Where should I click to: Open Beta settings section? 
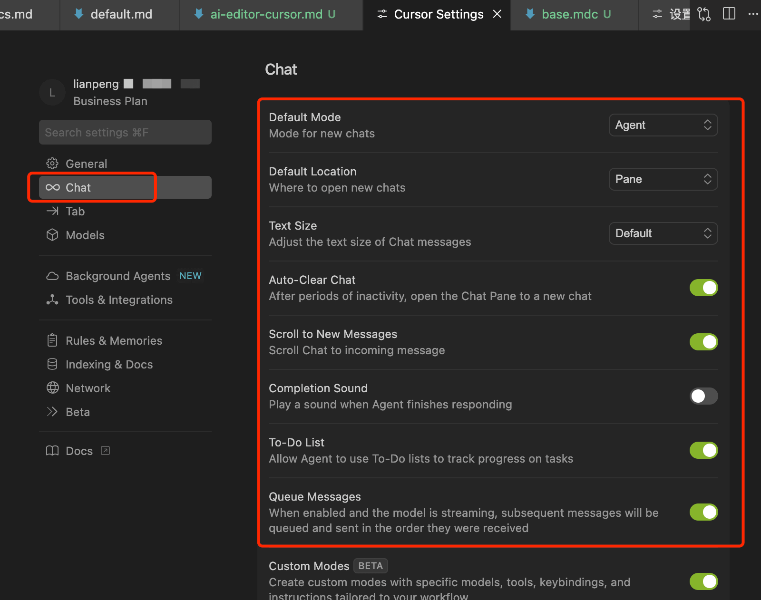coord(125,412)
